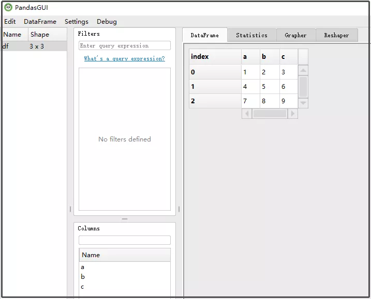The width and height of the screenshot is (371, 299).
Task: Select column b in Columns list
Action: click(x=125, y=277)
